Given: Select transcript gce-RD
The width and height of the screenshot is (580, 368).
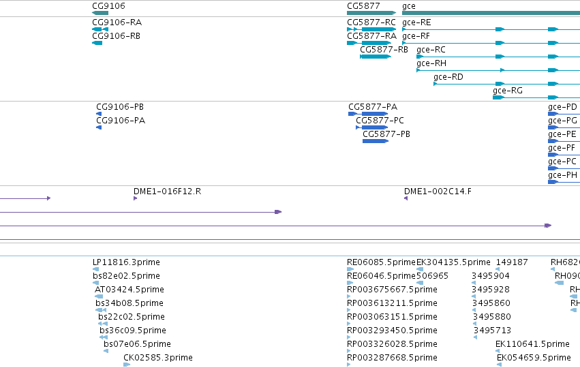Looking at the screenshot, I should point(507,84).
